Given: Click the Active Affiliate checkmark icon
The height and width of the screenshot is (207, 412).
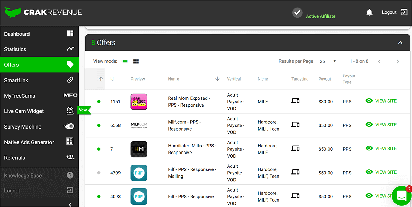Looking at the screenshot, I should pos(297,13).
